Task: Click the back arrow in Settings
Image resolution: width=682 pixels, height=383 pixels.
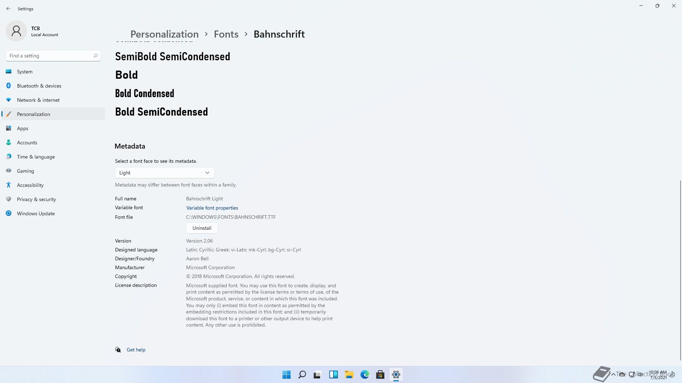Action: point(9,9)
